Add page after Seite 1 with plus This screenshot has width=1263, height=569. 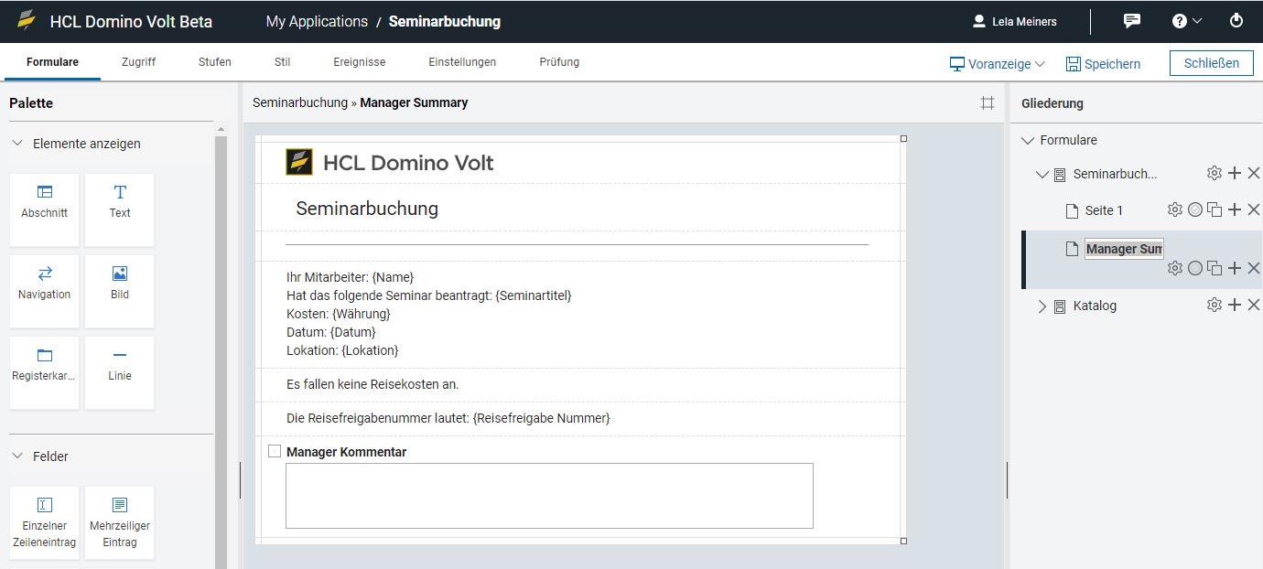[x=1235, y=209]
